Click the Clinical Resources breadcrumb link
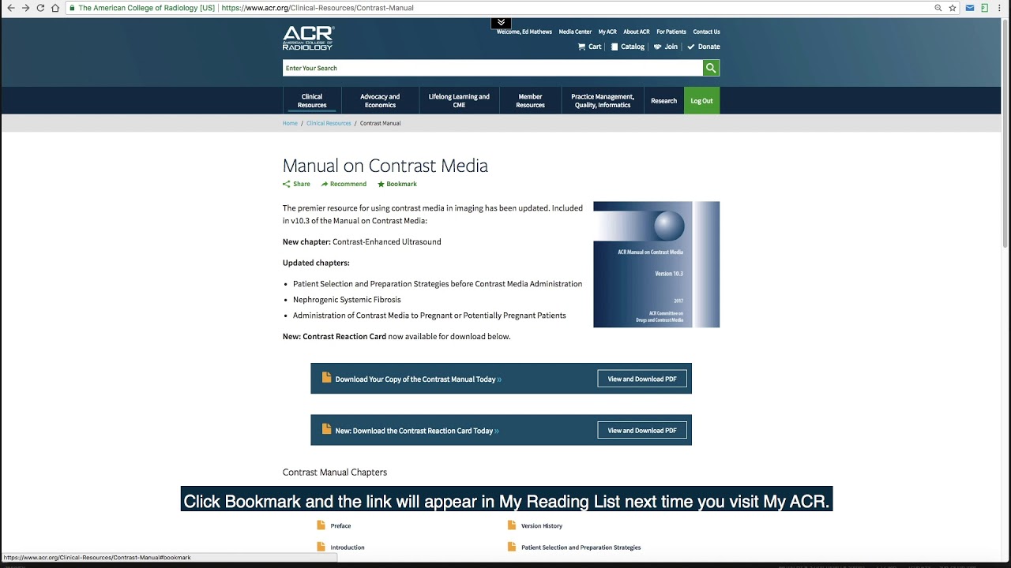The image size is (1011, 568). [329, 123]
